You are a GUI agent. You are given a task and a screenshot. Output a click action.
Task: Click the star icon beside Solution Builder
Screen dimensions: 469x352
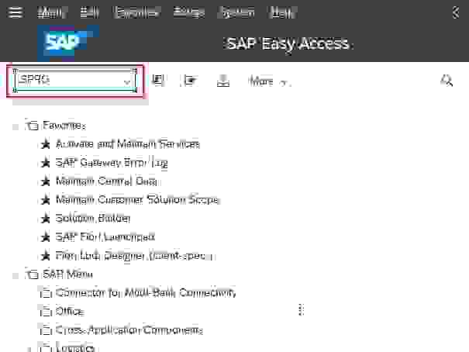[45, 219]
